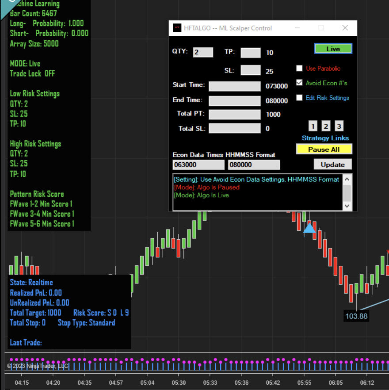
Task: Click the 'FWave 1-2 Min Score 1' text
Action: (41, 204)
